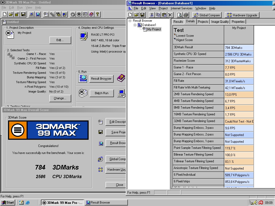
Task: Click the Edit... button in Project Description
Action: (x=60, y=40)
